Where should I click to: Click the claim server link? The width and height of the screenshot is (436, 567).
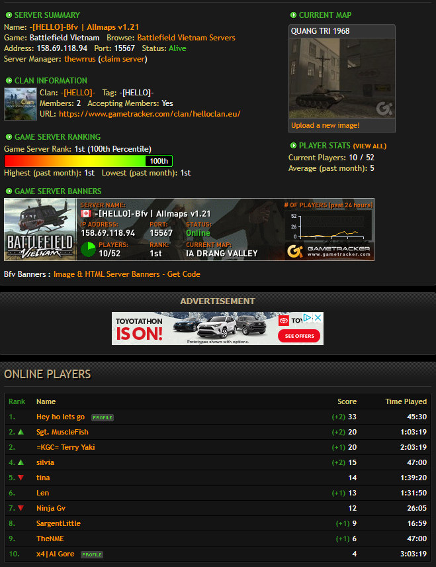click(122, 59)
